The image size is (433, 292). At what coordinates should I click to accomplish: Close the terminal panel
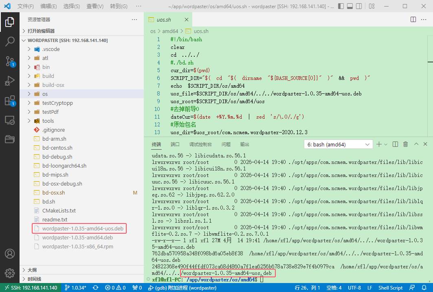[426, 144]
